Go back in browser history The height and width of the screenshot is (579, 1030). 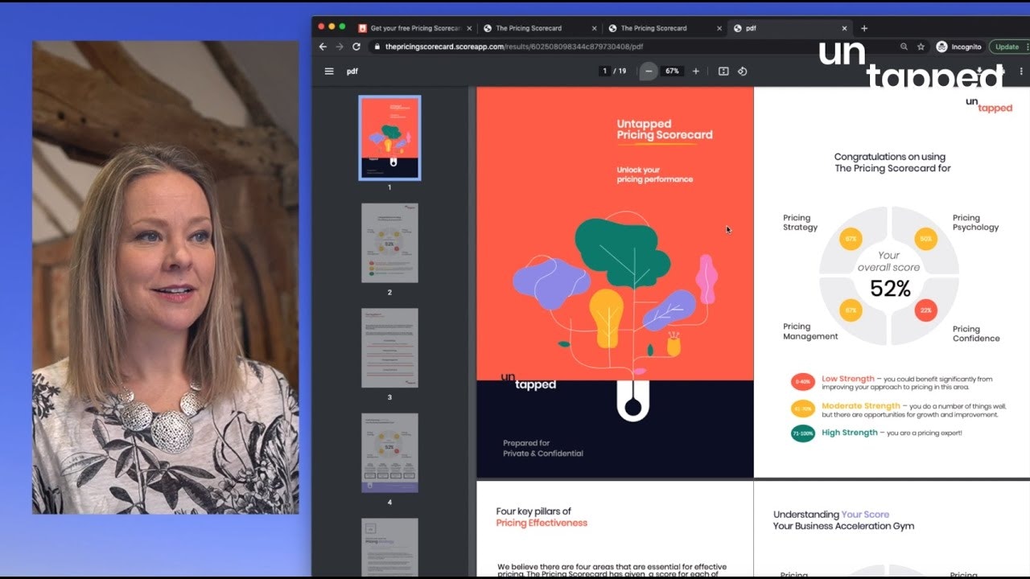pyautogui.click(x=323, y=47)
